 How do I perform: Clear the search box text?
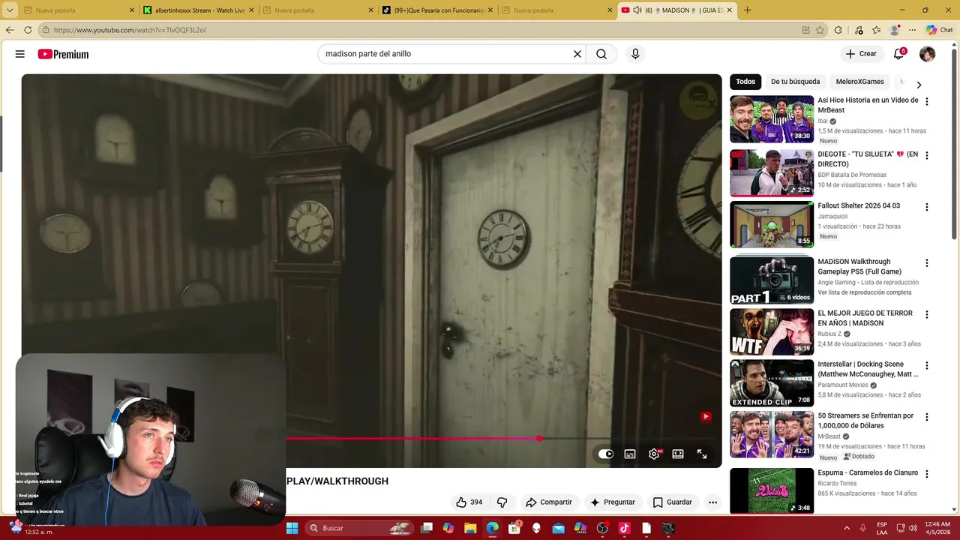(x=577, y=54)
